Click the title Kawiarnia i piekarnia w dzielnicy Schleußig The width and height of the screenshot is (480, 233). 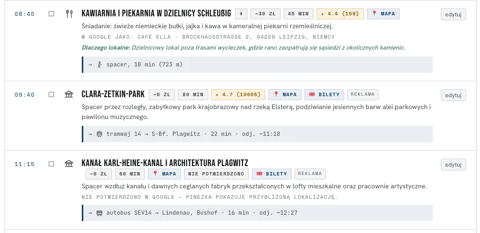[156, 14]
